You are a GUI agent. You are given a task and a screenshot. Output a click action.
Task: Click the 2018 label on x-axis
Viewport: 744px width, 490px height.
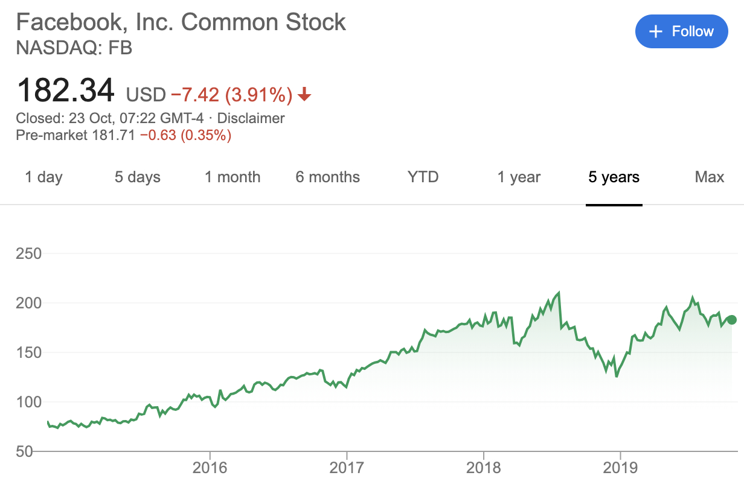484,469
